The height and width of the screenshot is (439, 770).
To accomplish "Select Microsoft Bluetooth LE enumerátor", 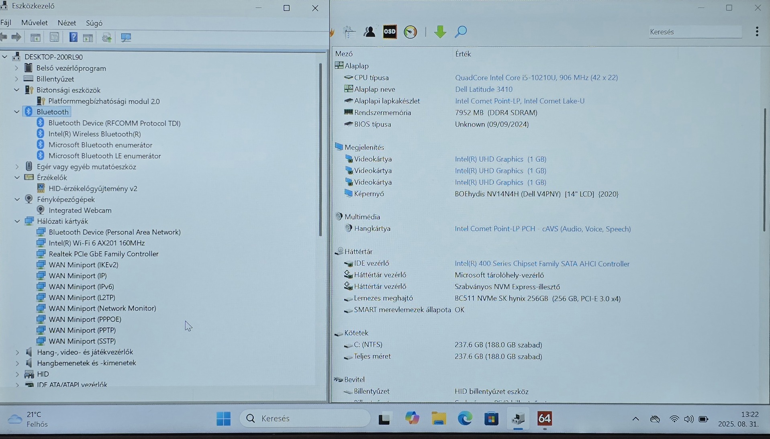I will click(104, 156).
